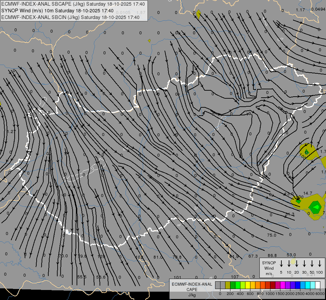This screenshot has width=326, height=300.
Task: Click the small olive CAPE patch near 53.0
Action: [293, 261]
